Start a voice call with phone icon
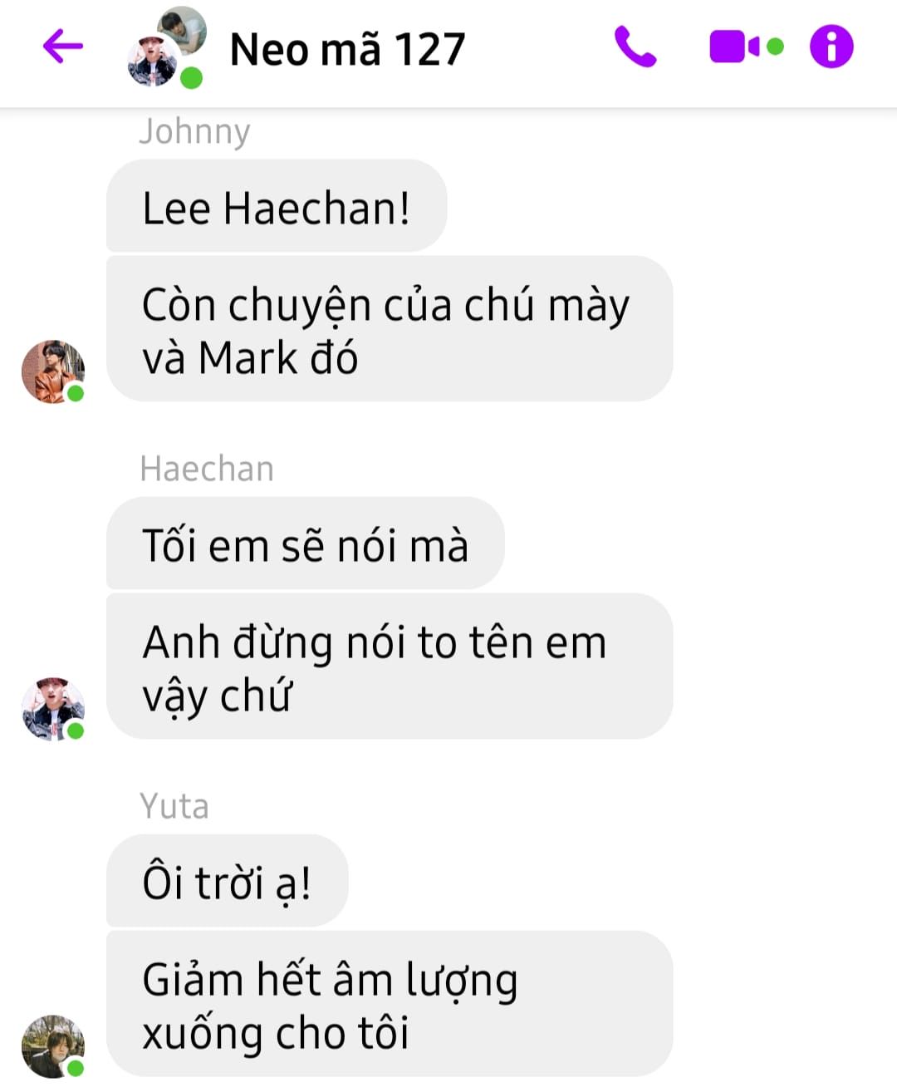The image size is (897, 1087). click(635, 47)
